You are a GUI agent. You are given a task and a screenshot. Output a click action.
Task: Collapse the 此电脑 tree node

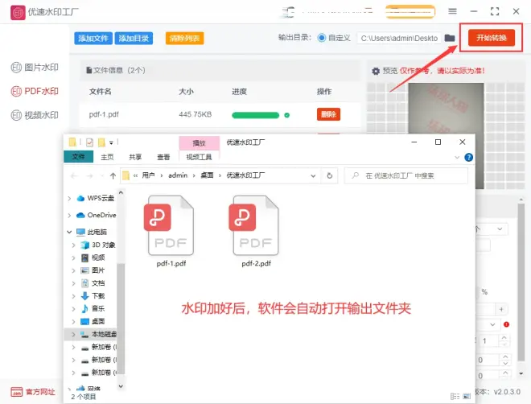tap(72, 232)
